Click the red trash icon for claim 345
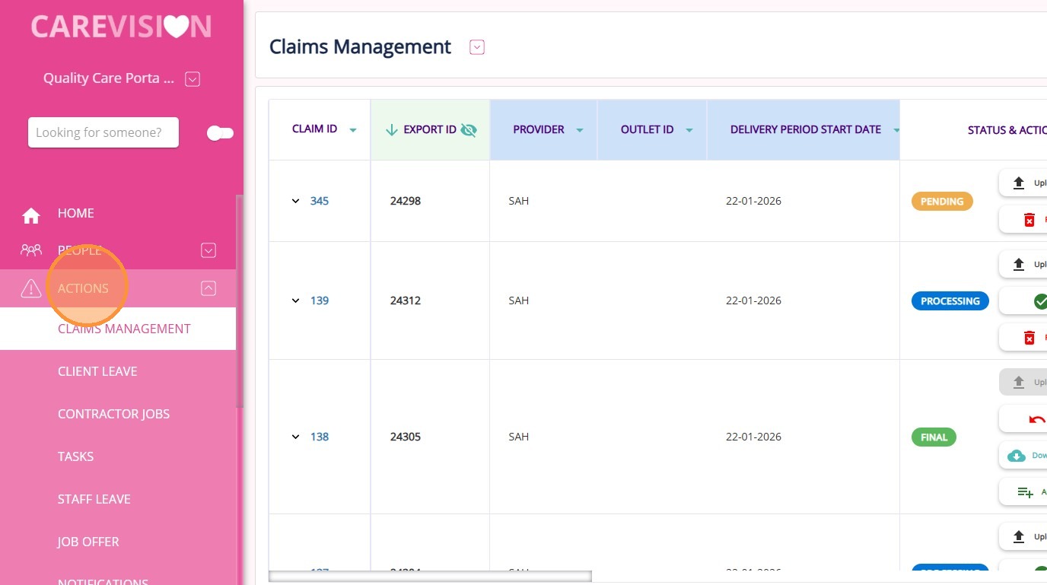The width and height of the screenshot is (1047, 585). (1029, 220)
